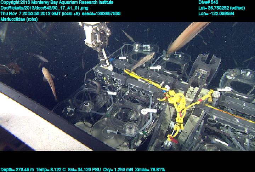This screenshot has width=255, height=172.
Task: Click the timestamp Thu Nov 7 20:53:56 2013 GMT
Action: click(x=31, y=13)
